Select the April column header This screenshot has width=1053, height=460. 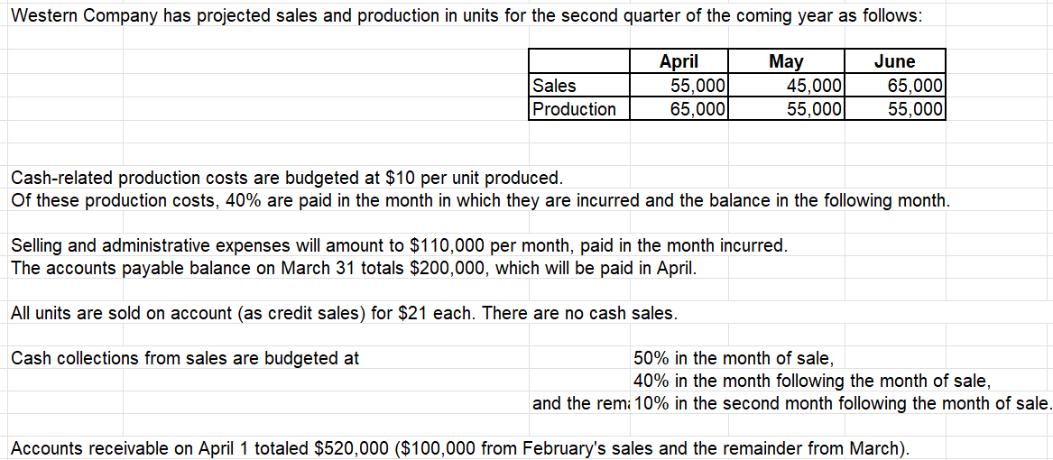pos(679,61)
